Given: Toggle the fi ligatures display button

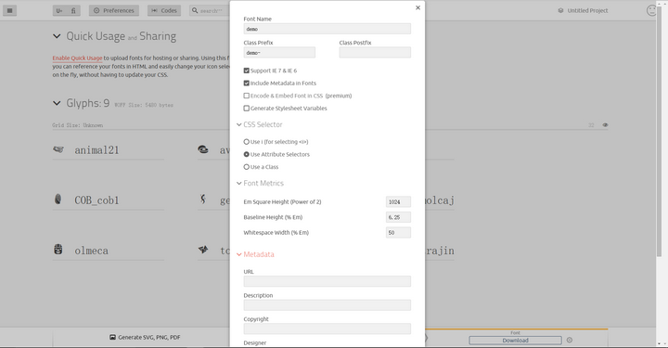Looking at the screenshot, I should click(73, 10).
